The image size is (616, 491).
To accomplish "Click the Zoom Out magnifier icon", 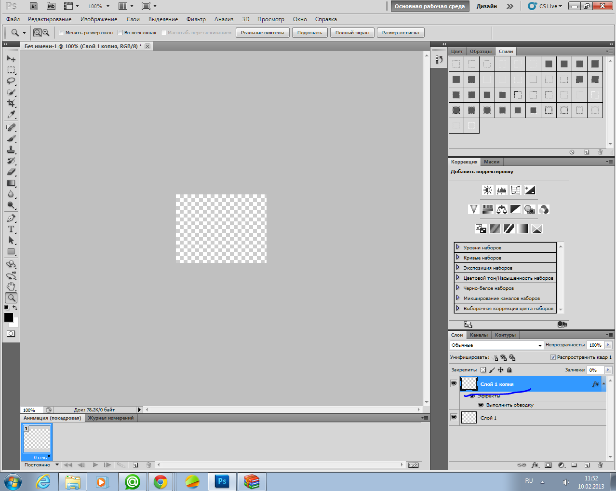I will click(46, 33).
